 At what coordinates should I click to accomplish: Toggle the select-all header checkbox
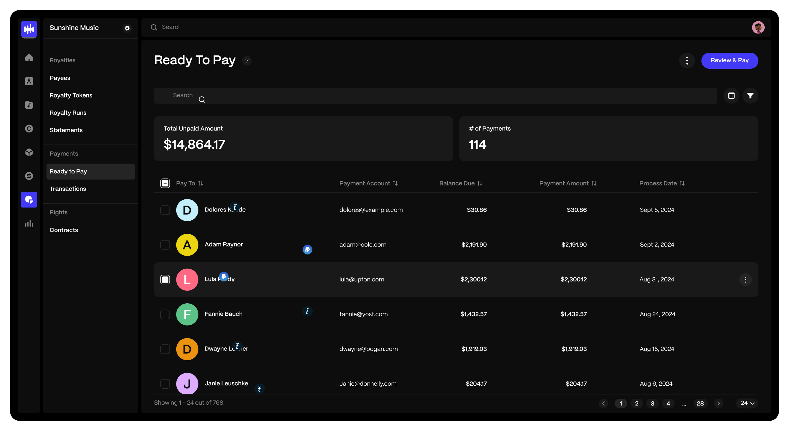(x=165, y=183)
